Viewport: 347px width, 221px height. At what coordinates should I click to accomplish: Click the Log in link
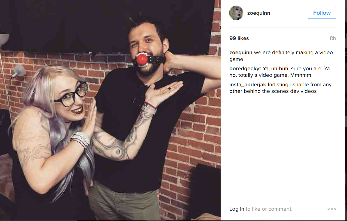pyautogui.click(x=237, y=209)
